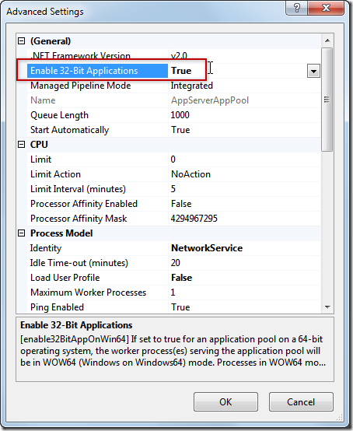Viewport: 353px width, 431px height.
Task: Open the Enable 32-Bit Applications value dropdown
Action: [x=313, y=72]
